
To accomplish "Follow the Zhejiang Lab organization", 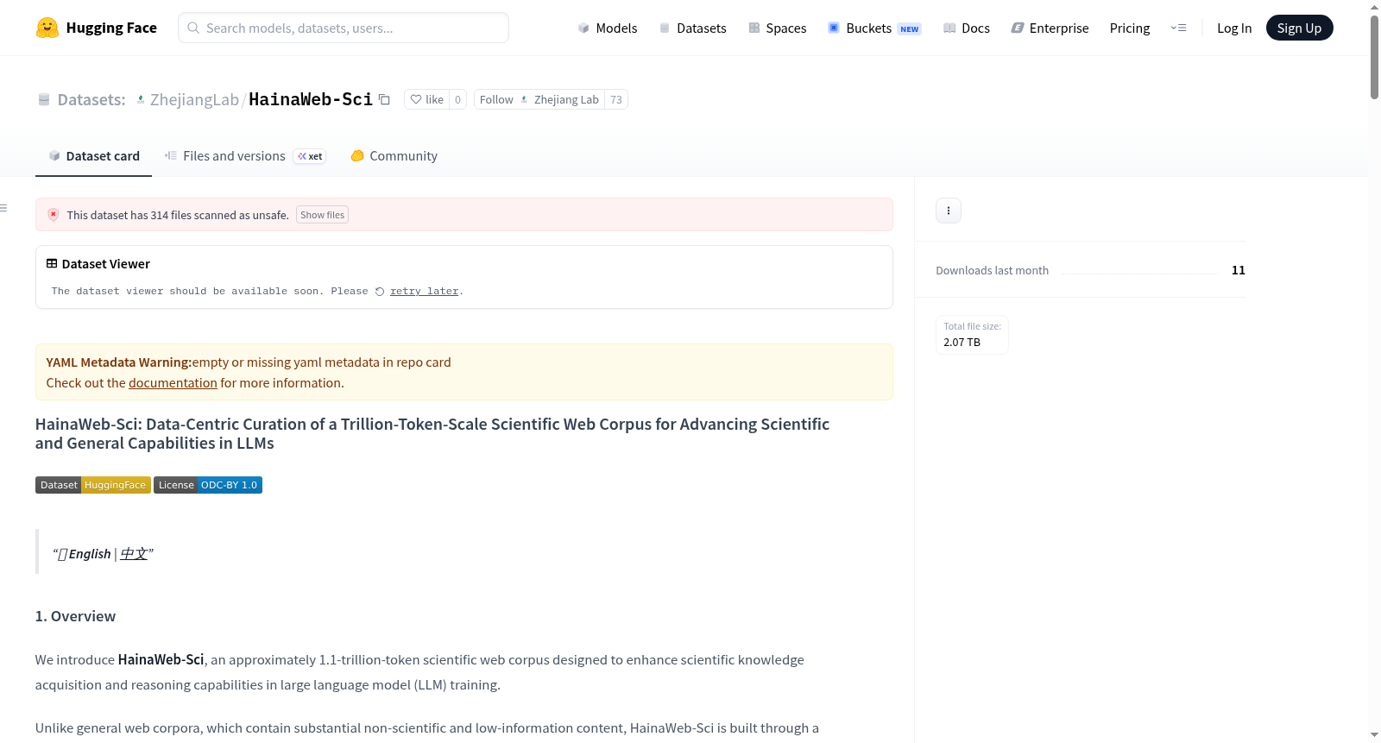I will coord(539,99).
